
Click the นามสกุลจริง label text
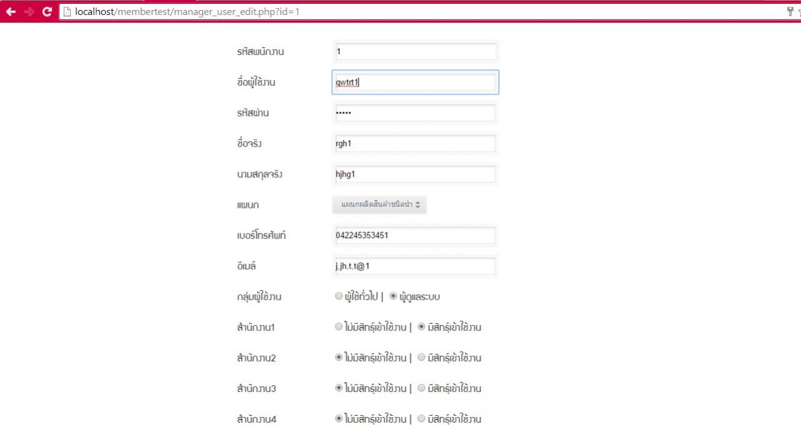pos(260,174)
